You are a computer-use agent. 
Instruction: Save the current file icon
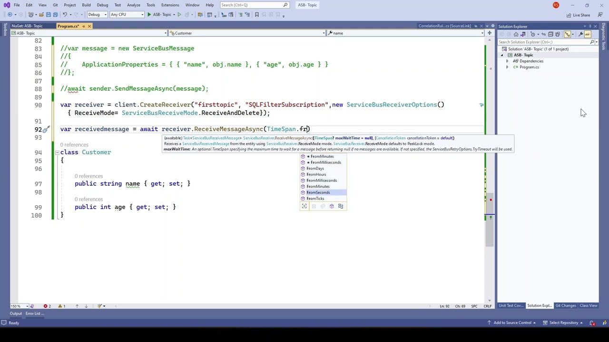48,15
